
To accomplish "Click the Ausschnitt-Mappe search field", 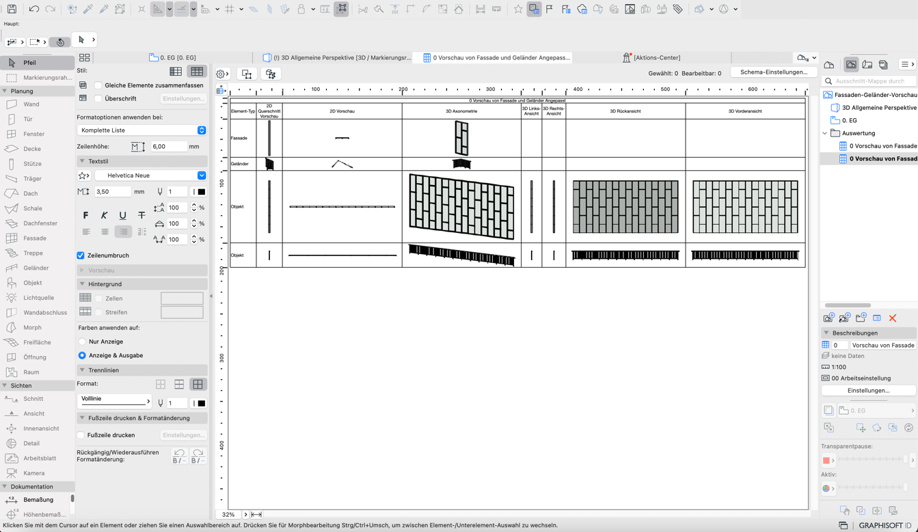I will (x=869, y=81).
